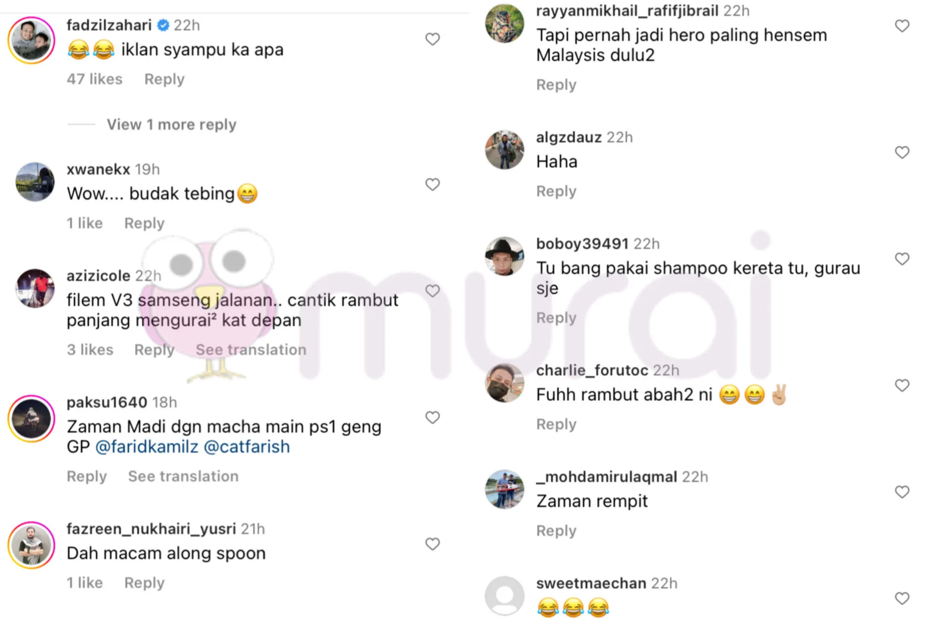Reply to boboy39491's comment
This screenshot has height=626, width=929.
(x=556, y=318)
